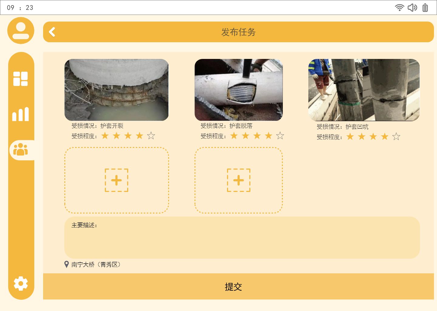
Task: Click the battery status icon
Action: 425,8
